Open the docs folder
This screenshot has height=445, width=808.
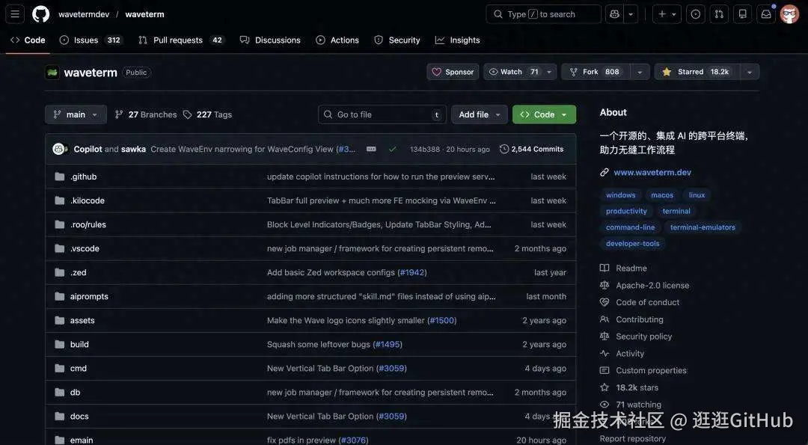(x=79, y=416)
